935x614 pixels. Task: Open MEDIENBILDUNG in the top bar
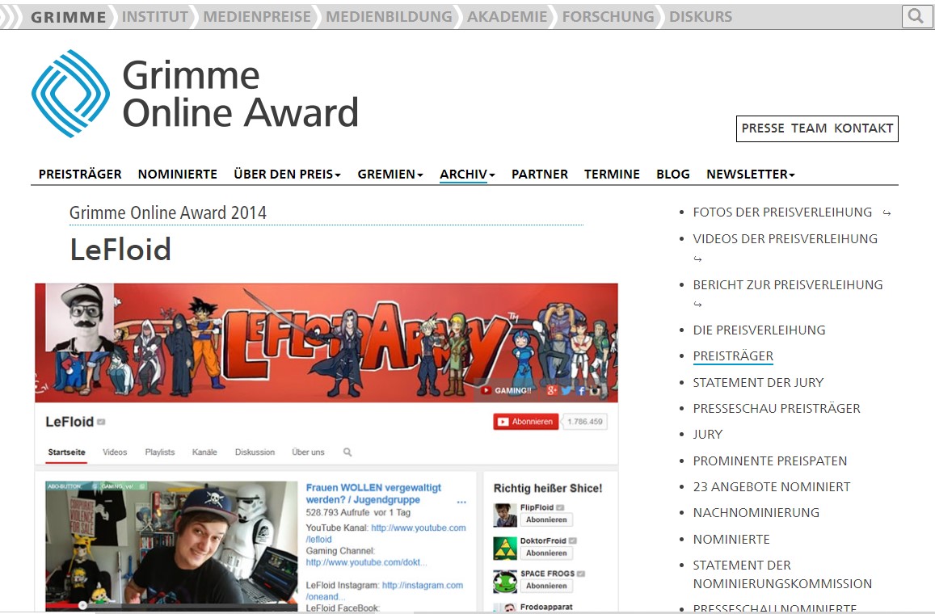click(x=389, y=17)
